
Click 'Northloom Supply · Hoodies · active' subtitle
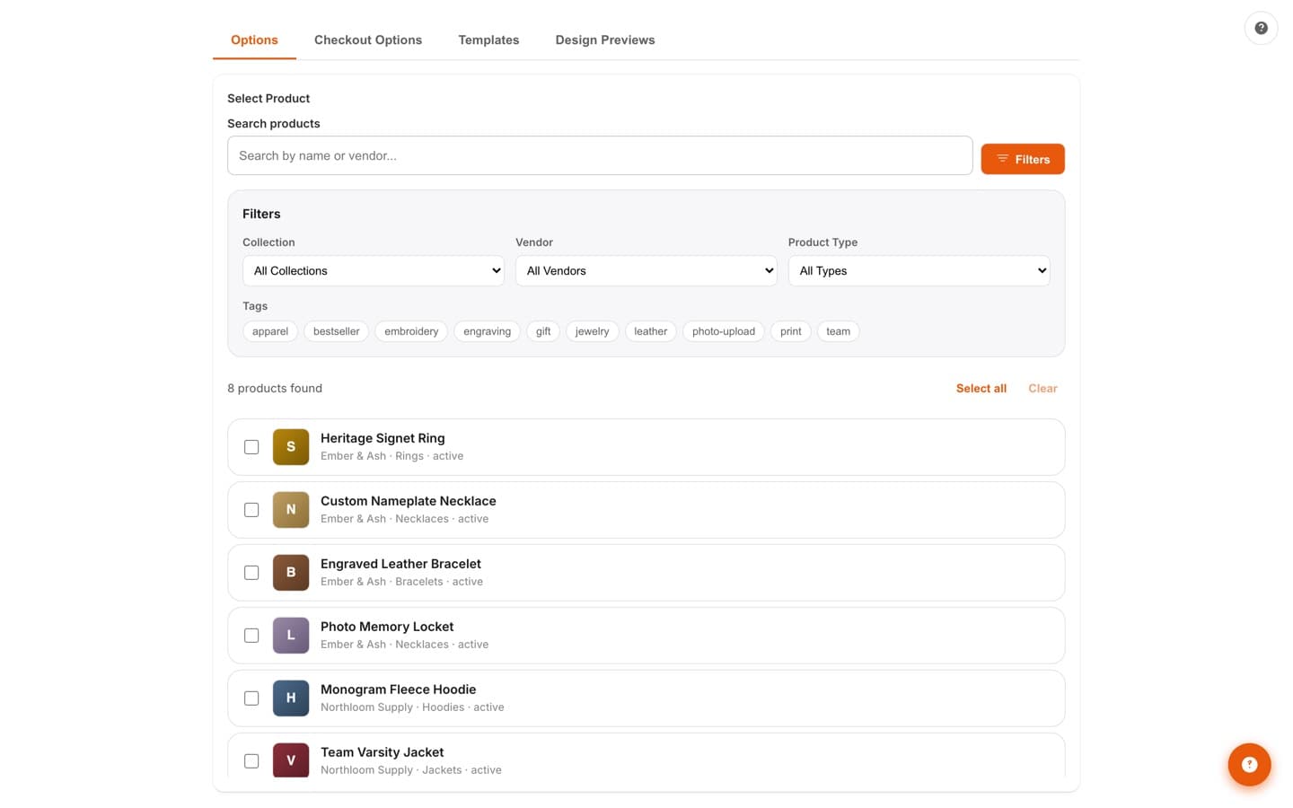pos(412,707)
